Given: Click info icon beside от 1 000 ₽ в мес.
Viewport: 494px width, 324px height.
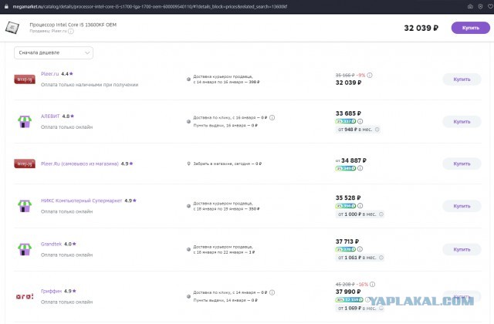Looking at the screenshot, I should [381, 214].
